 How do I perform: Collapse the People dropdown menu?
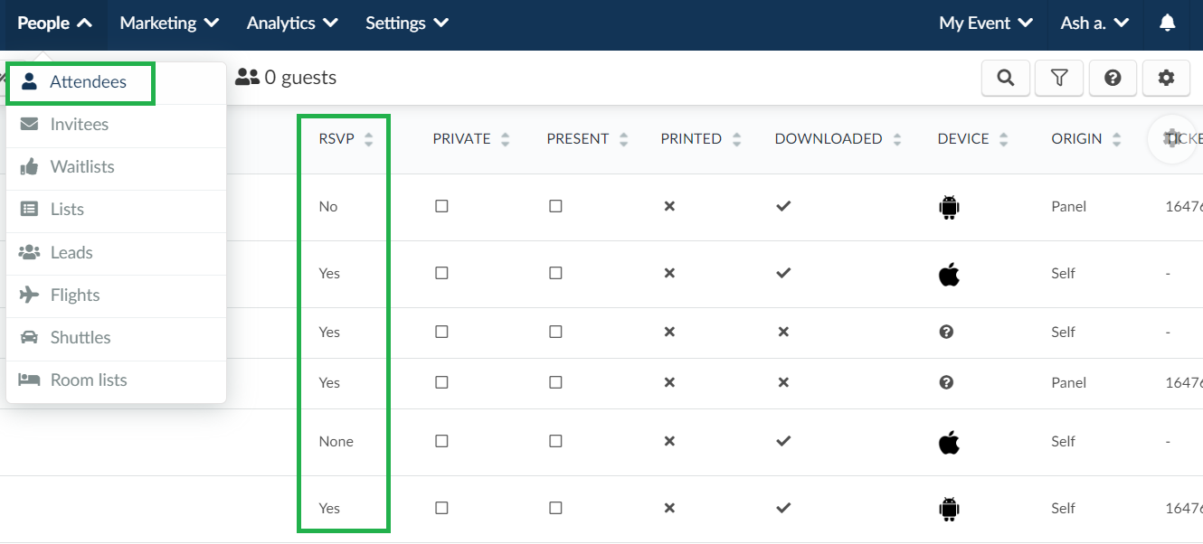54,23
